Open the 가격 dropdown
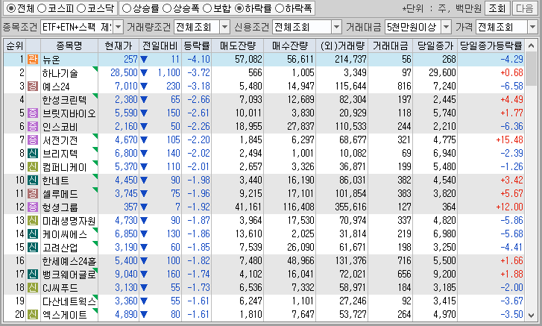 pos(532,27)
